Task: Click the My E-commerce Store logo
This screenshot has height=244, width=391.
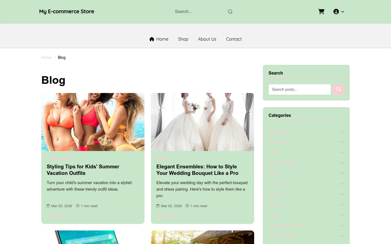Action: pos(67,11)
